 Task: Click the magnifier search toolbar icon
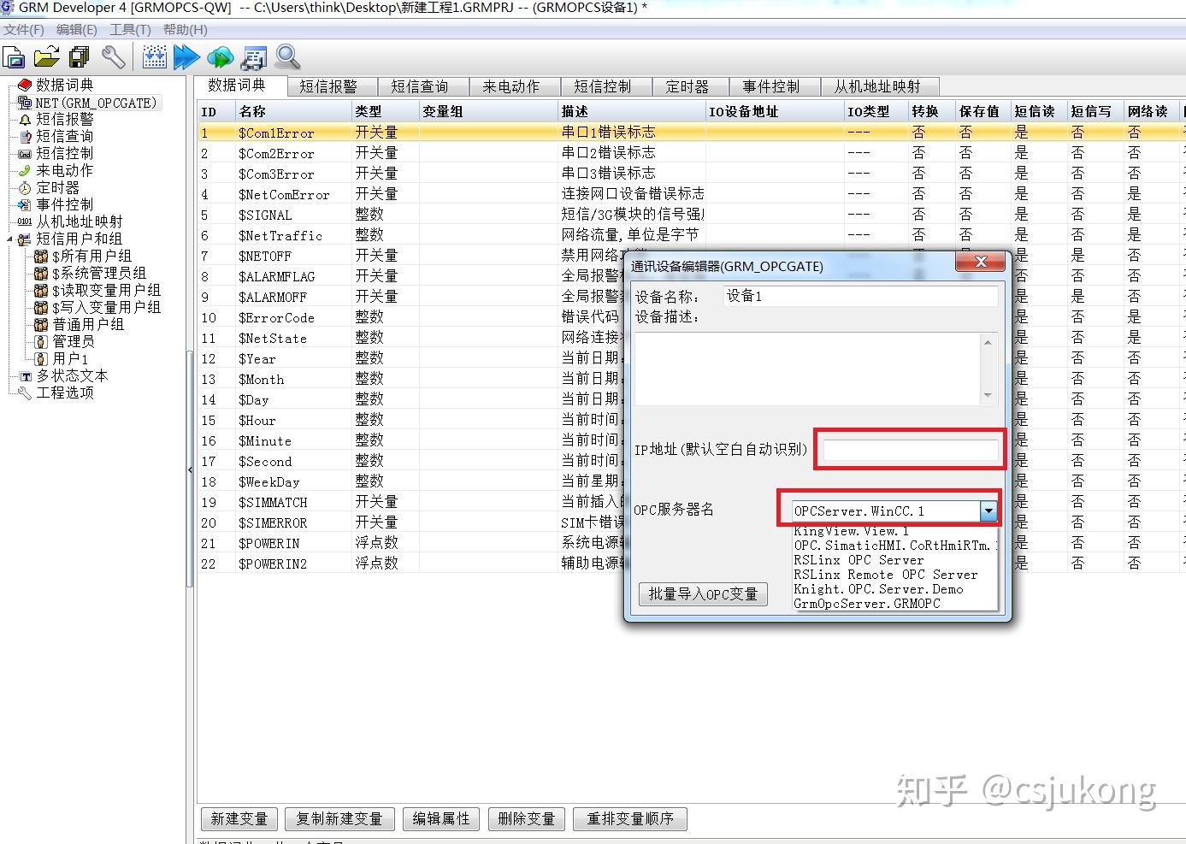(x=286, y=57)
